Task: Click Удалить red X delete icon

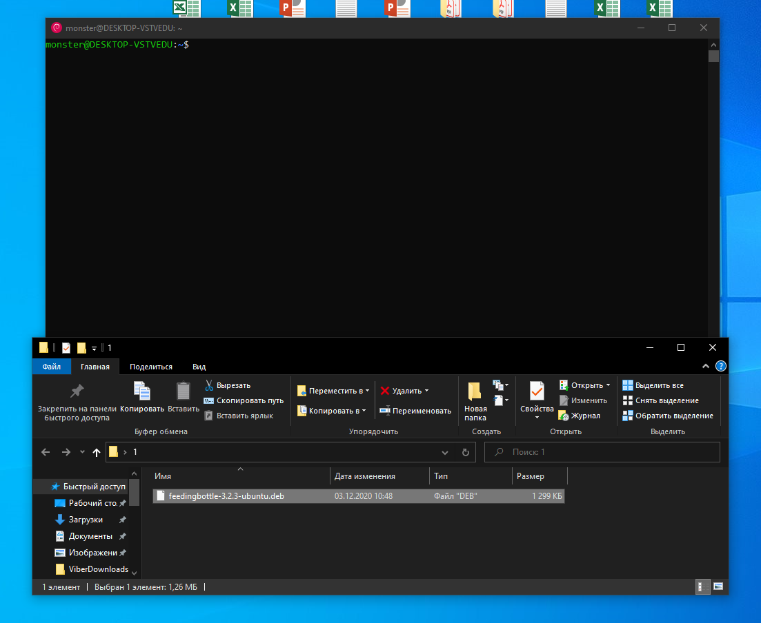Action: click(385, 391)
